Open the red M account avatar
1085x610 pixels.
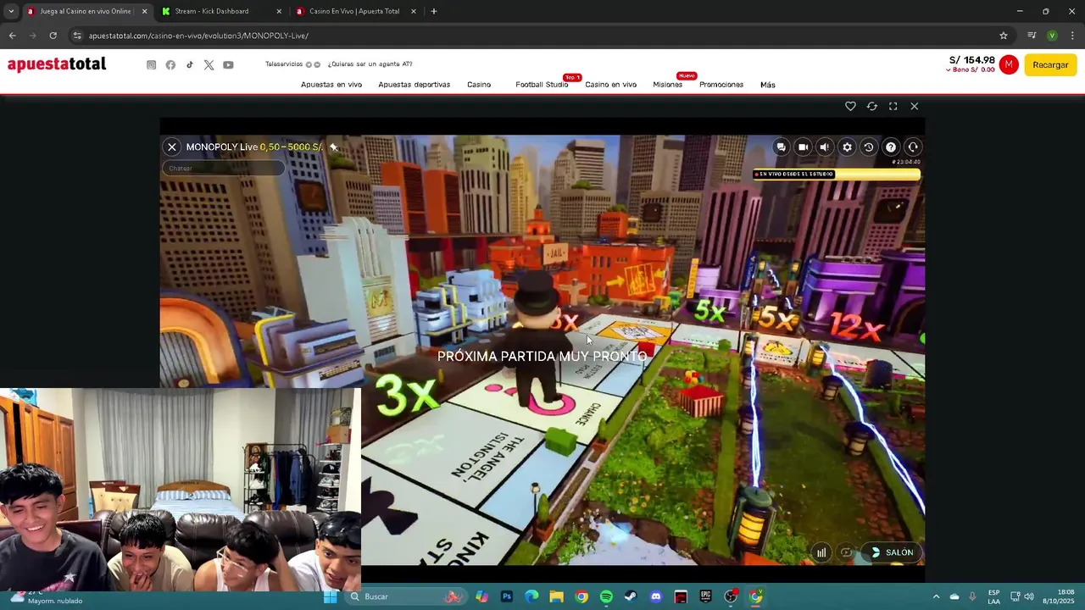pos(1008,65)
